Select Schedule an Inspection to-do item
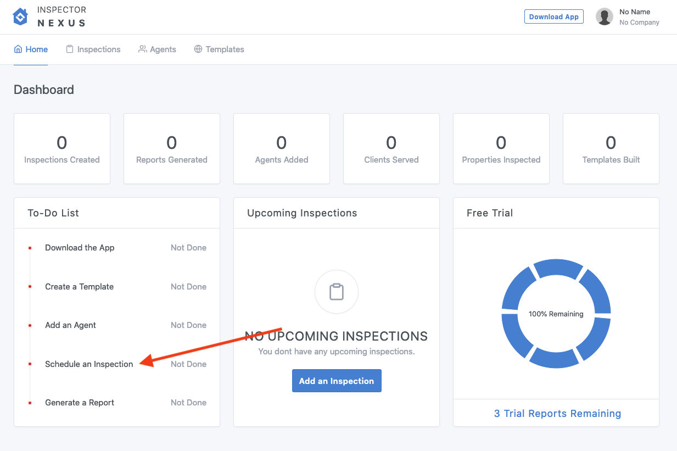This screenshot has width=677, height=451. 89,364
